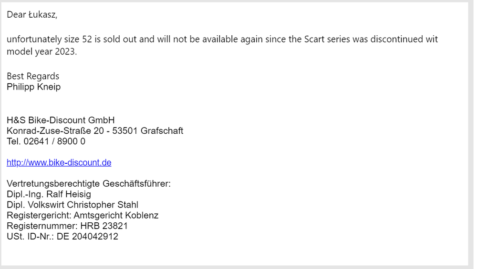Click the company name H&S Bike-Discount GmbH
Screen dimensions: 477x269
(x=61, y=120)
